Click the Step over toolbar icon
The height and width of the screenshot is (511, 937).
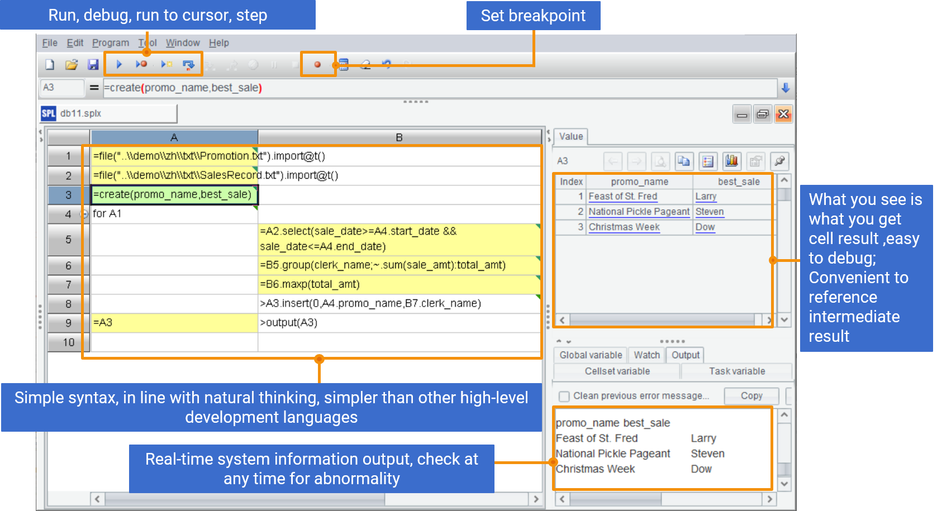coord(189,65)
